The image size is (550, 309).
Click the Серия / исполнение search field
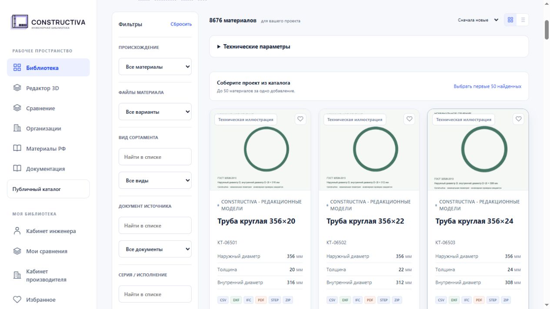click(x=155, y=294)
